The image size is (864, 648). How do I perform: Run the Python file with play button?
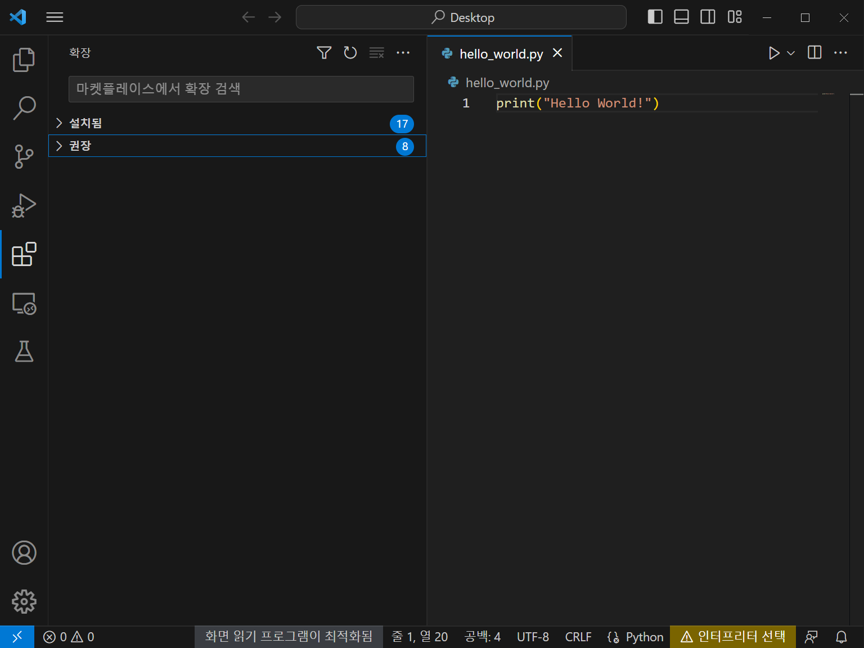[x=774, y=53]
